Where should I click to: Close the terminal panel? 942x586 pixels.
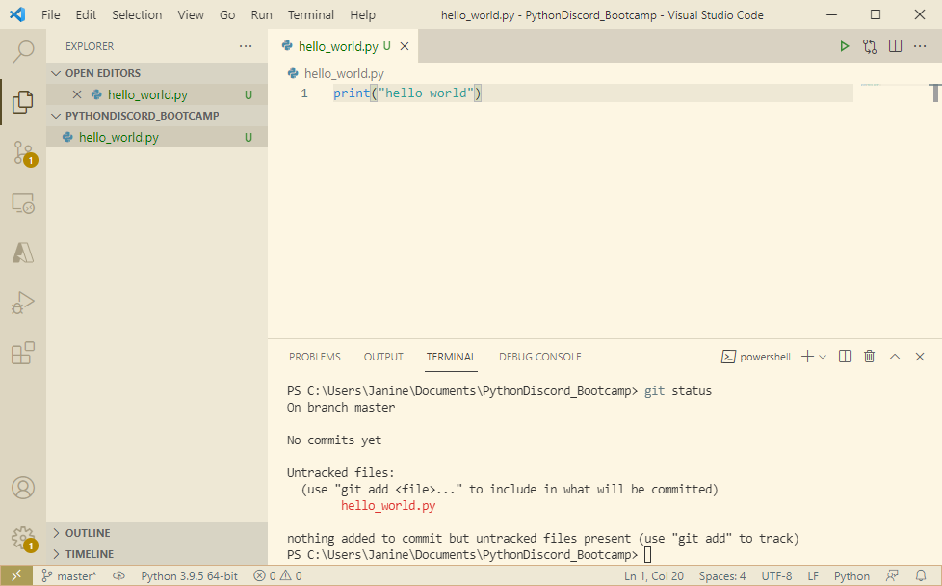click(x=920, y=357)
